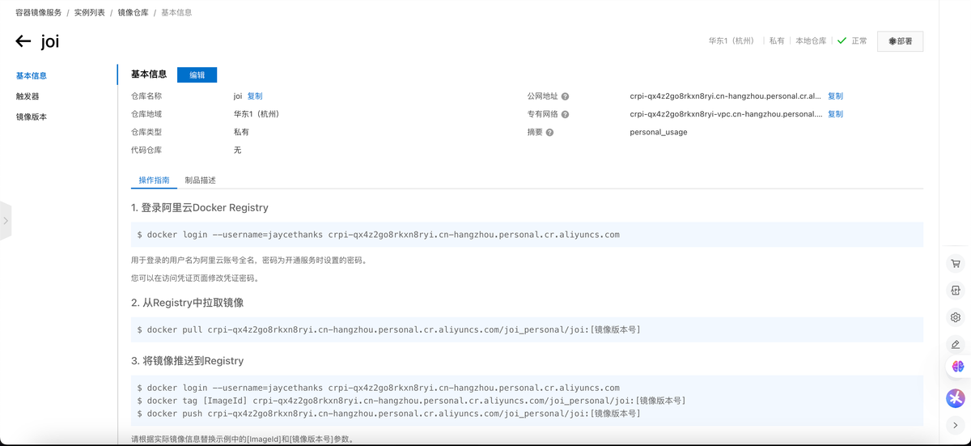Click the 部署 deploy button

tap(900, 41)
